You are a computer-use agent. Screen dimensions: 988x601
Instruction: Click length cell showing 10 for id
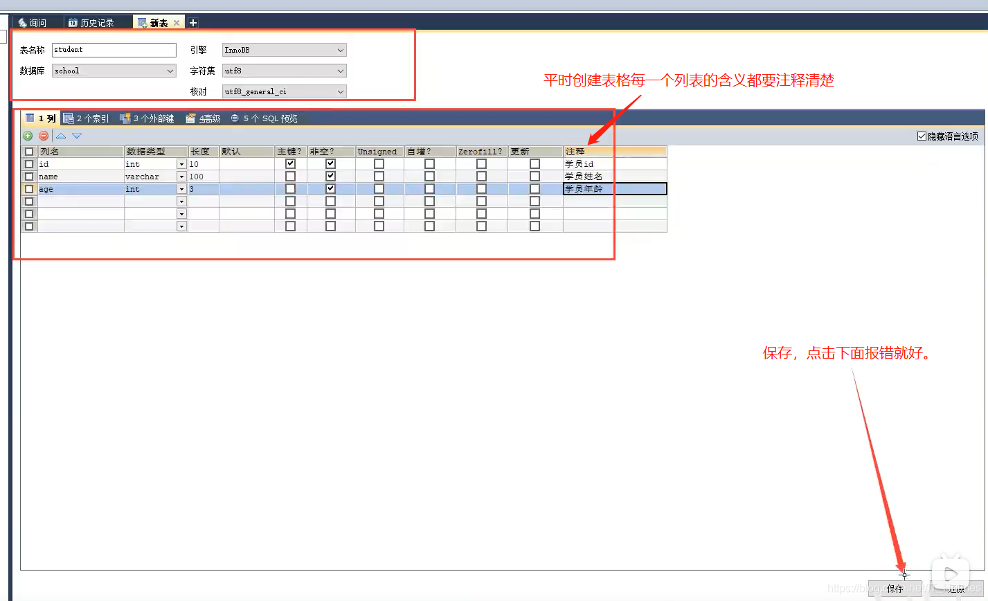204,164
